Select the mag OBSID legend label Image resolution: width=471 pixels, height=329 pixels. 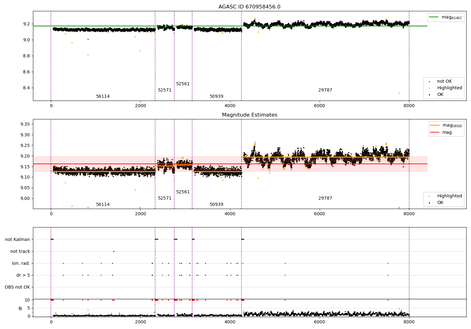(x=452, y=125)
